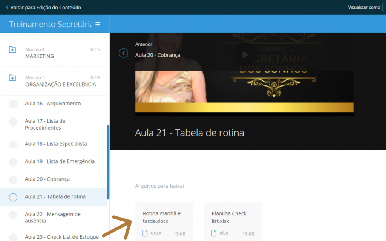Click the back chevron next to Voltar
Image resolution: width=386 pixels, height=241 pixels.
click(x=7, y=8)
